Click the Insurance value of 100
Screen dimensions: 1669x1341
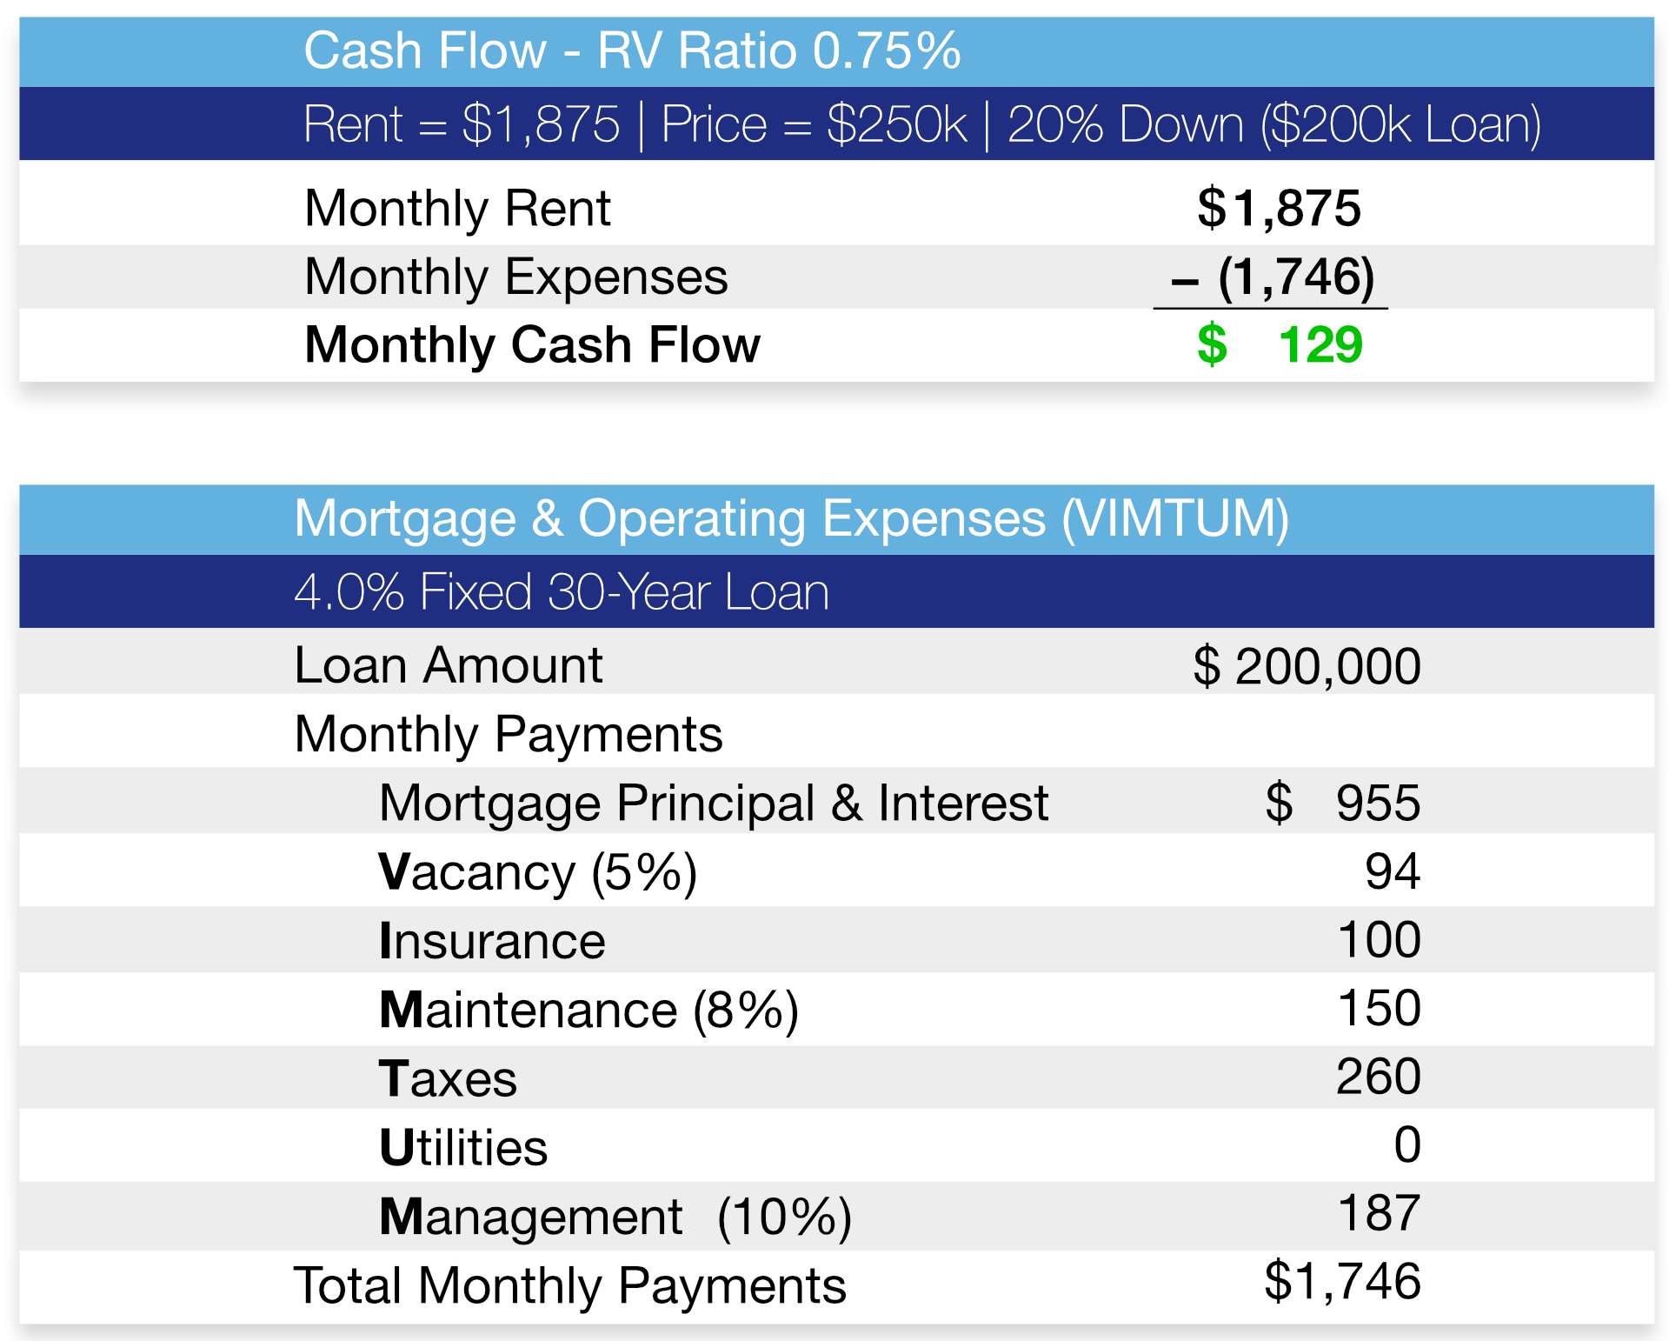(1379, 940)
